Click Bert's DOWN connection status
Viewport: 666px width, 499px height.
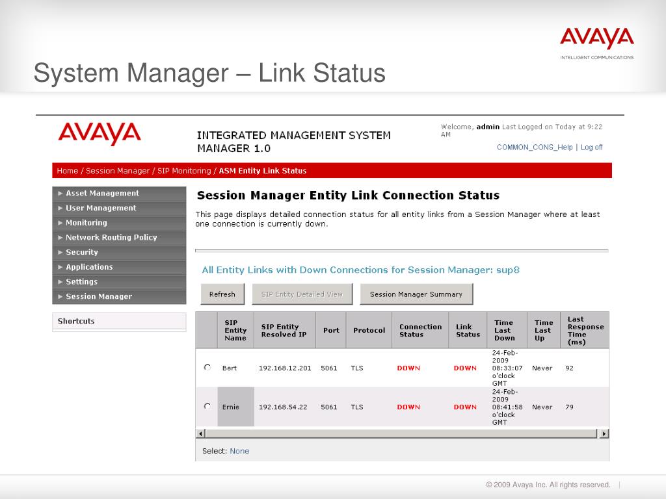pyautogui.click(x=408, y=368)
